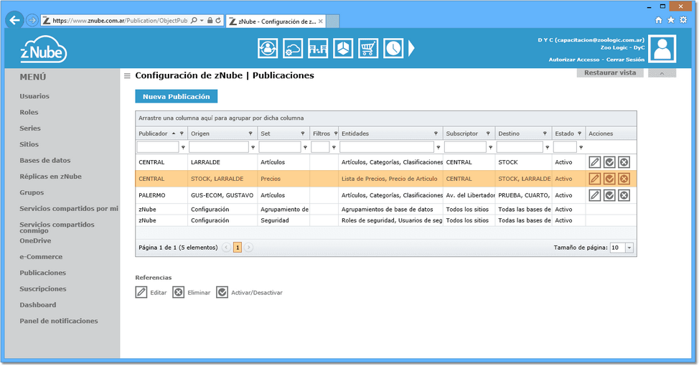
Task: Open the page size dropdown
Action: click(629, 248)
